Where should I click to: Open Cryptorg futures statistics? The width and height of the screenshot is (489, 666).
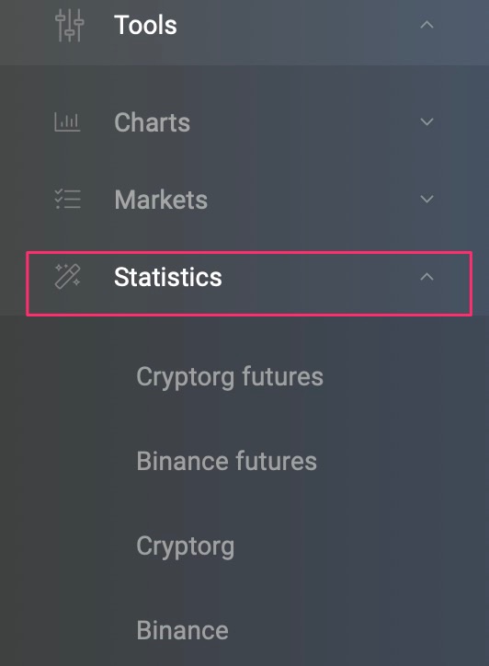[230, 377]
